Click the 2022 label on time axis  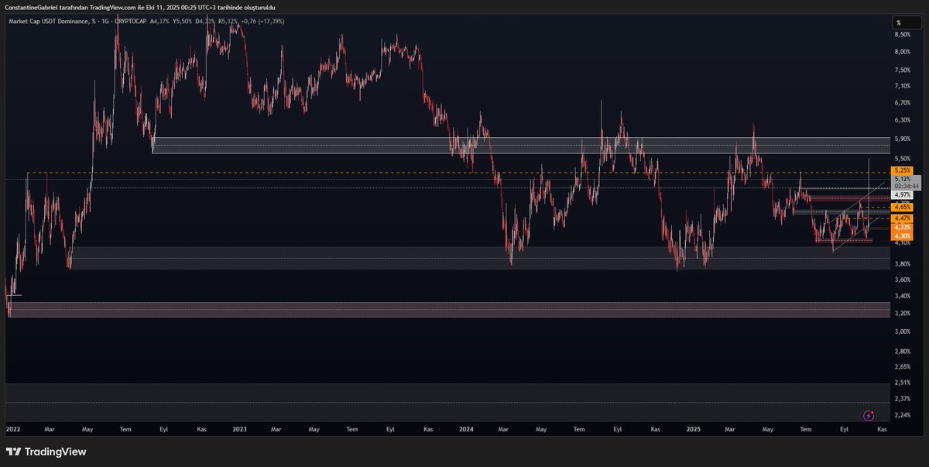(13, 428)
